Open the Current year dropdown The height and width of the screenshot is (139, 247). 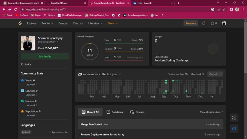point(215,74)
